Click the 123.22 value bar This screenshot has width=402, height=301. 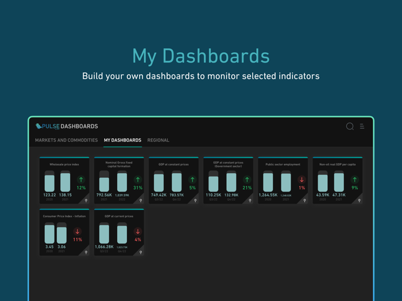click(49, 182)
